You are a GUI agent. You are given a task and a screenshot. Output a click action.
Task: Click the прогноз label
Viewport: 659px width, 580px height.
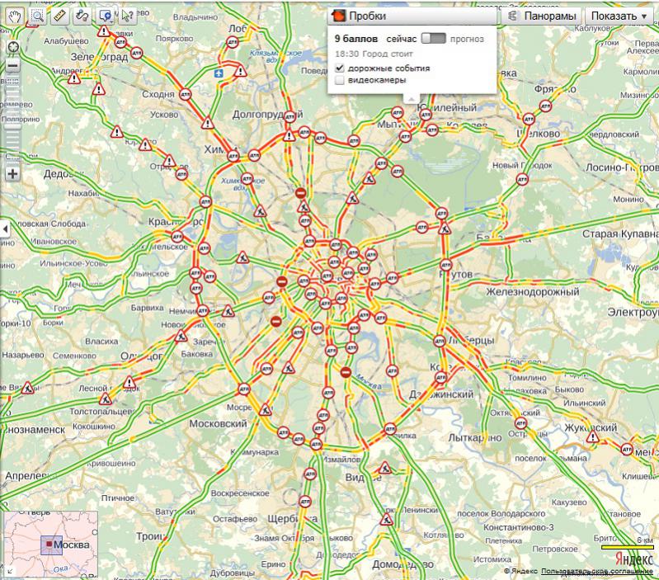click(467, 39)
